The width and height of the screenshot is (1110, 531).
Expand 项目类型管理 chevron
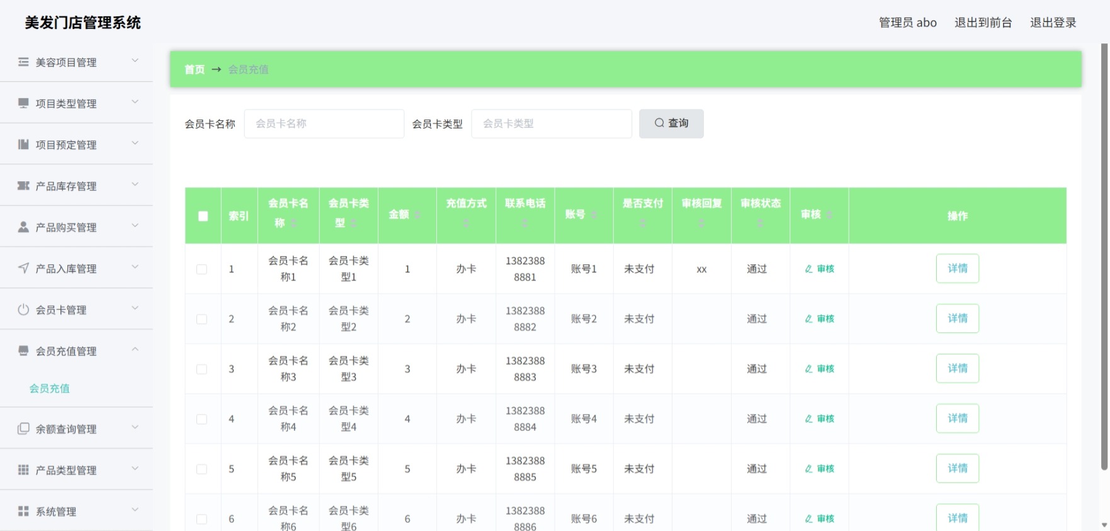click(135, 102)
